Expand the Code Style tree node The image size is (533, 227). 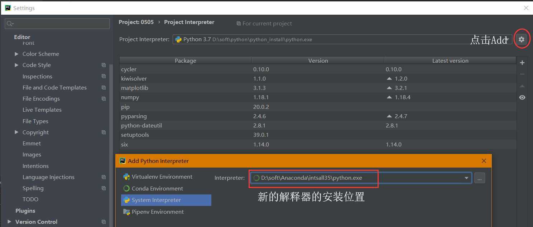coord(16,65)
